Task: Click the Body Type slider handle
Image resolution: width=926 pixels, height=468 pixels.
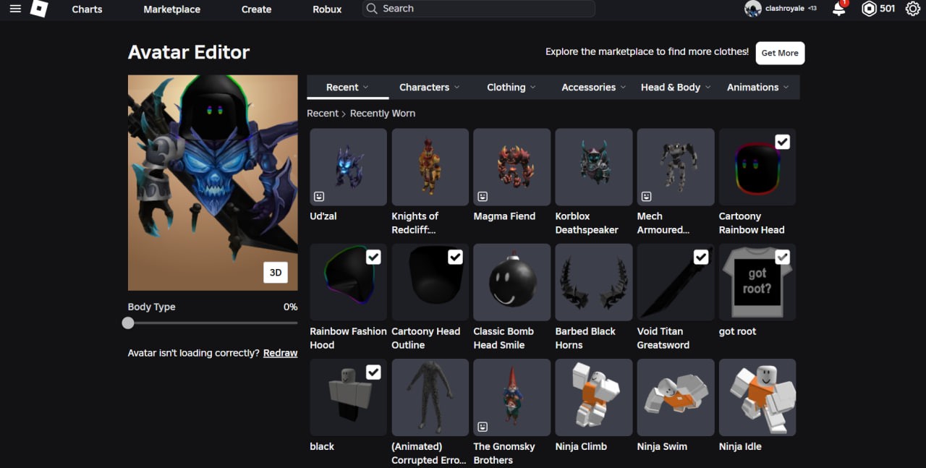Action: tap(128, 323)
